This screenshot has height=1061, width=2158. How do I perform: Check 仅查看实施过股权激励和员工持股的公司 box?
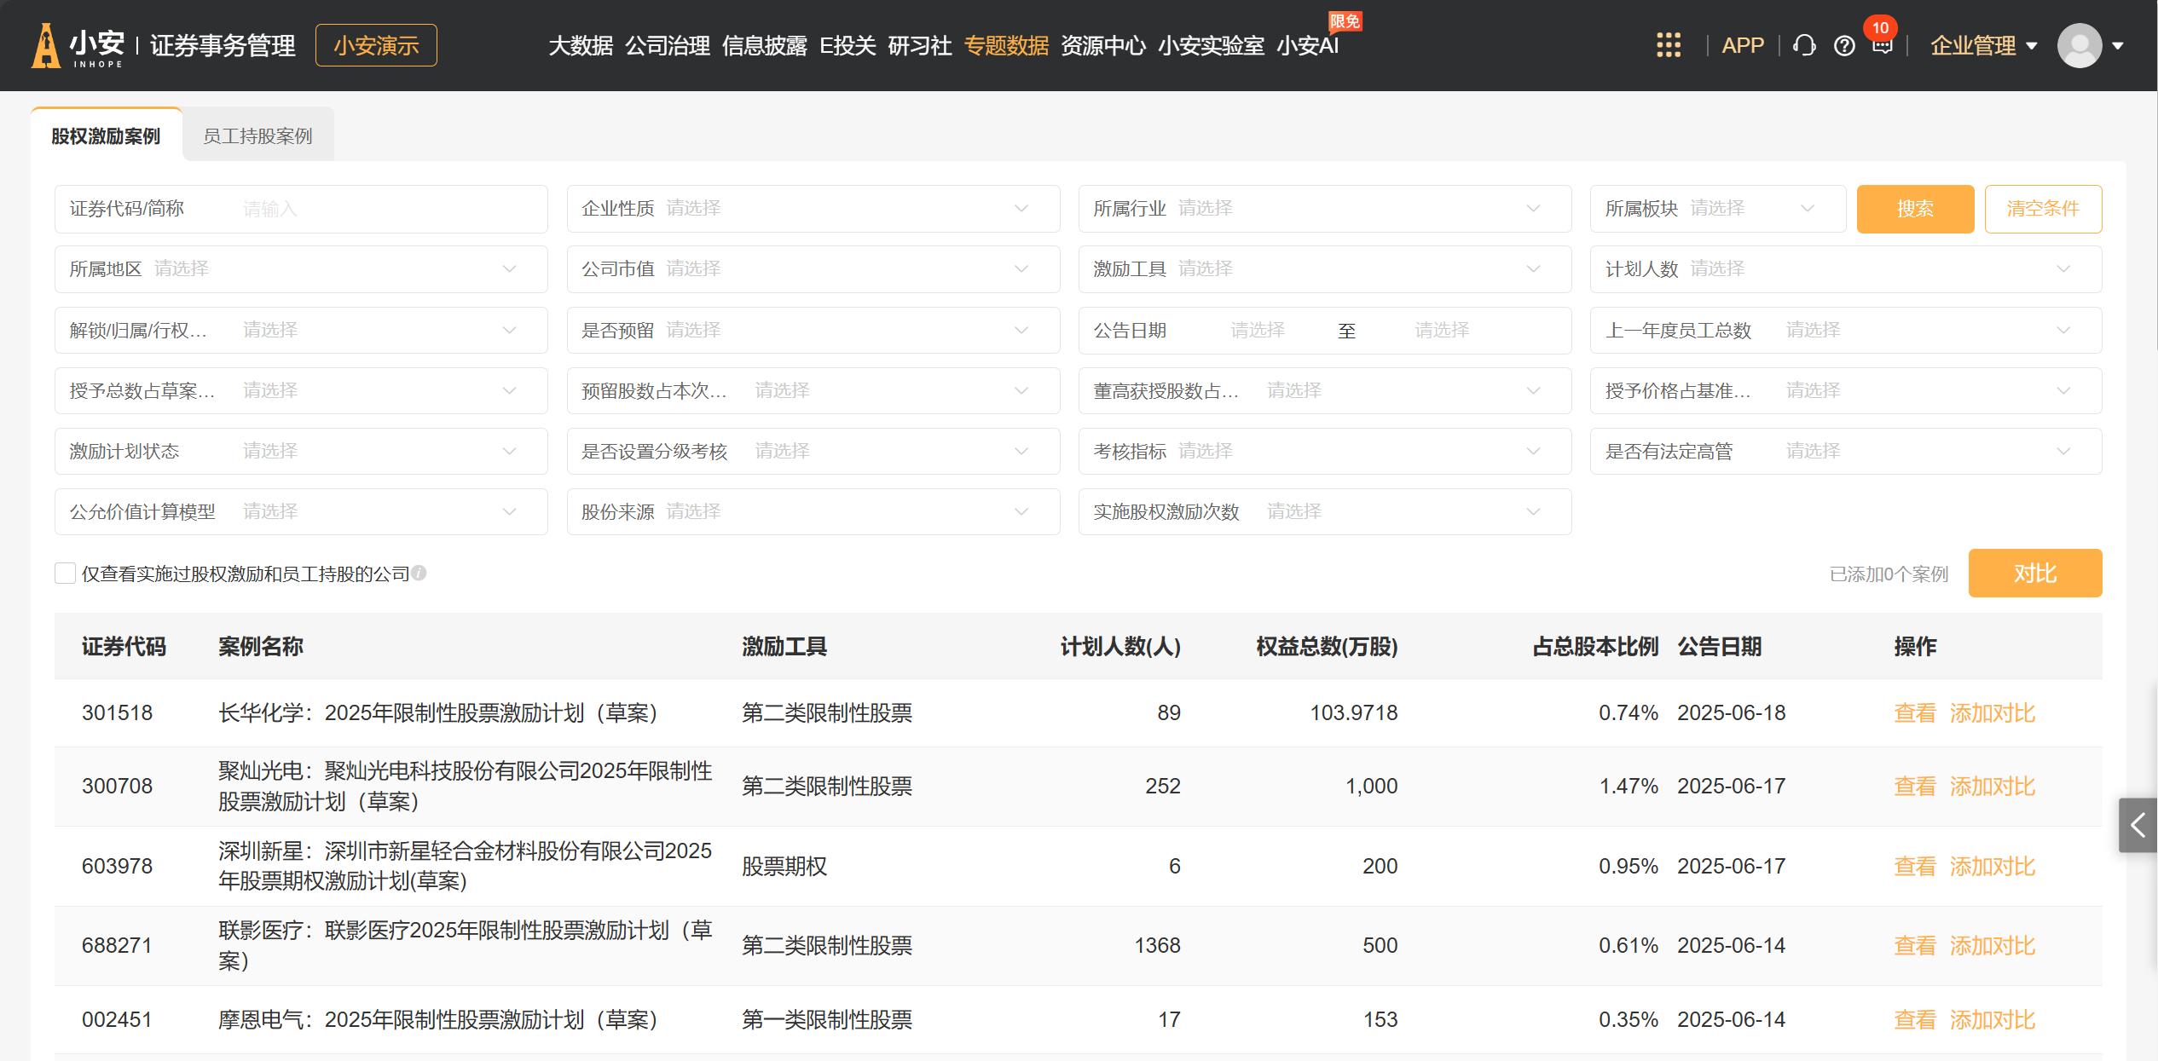click(65, 574)
